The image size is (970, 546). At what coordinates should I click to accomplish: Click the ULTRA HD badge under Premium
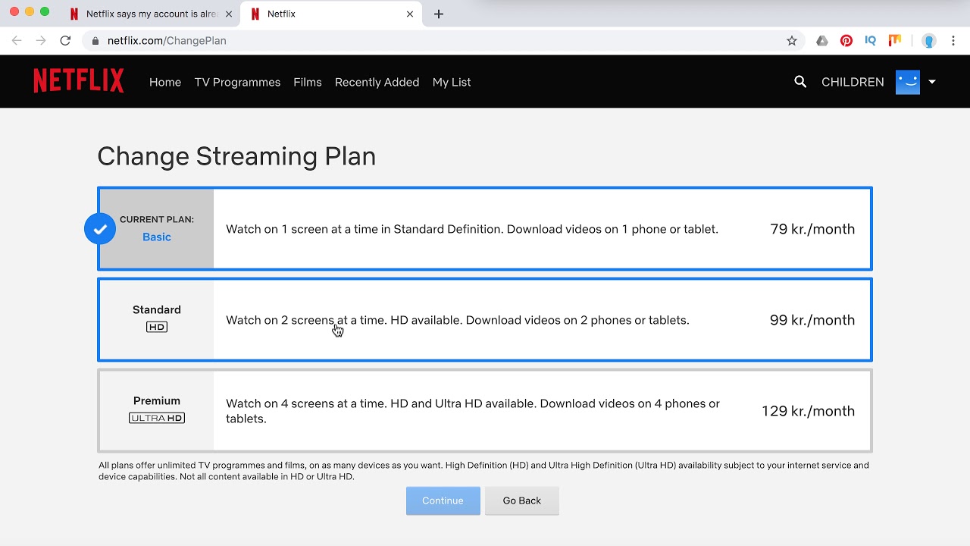[157, 418]
